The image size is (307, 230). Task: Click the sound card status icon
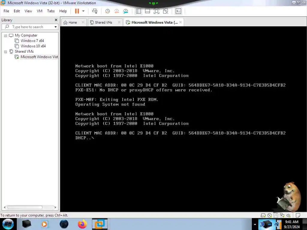tap(288, 216)
